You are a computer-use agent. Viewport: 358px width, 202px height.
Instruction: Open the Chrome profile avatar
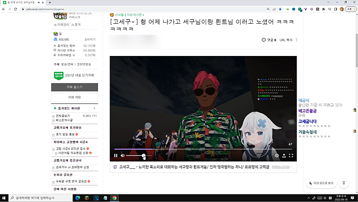click(341, 9)
